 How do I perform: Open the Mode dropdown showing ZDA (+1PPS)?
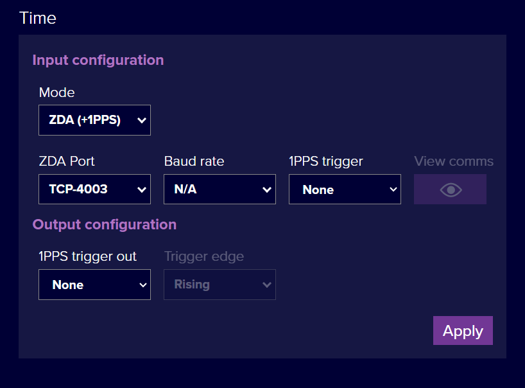click(94, 120)
